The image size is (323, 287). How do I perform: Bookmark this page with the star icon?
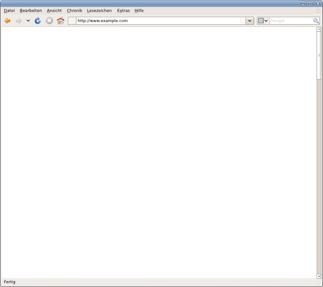click(242, 20)
